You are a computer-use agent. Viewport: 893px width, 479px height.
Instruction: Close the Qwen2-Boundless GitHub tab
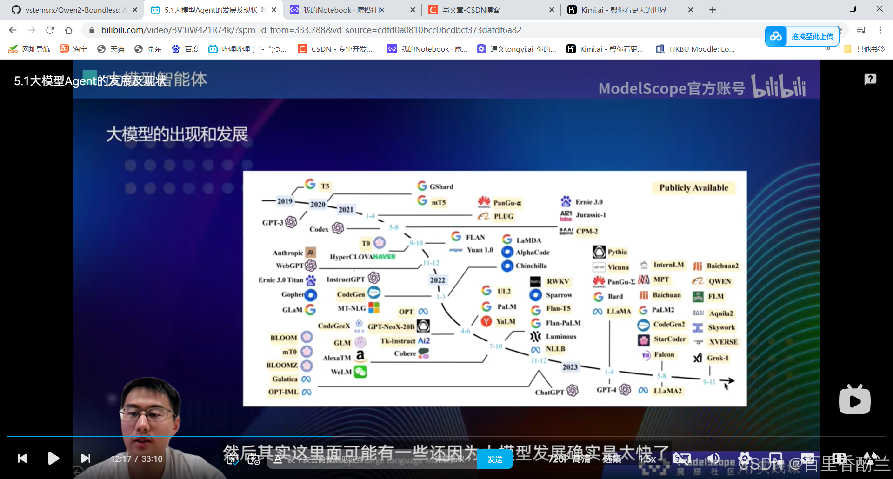click(135, 10)
